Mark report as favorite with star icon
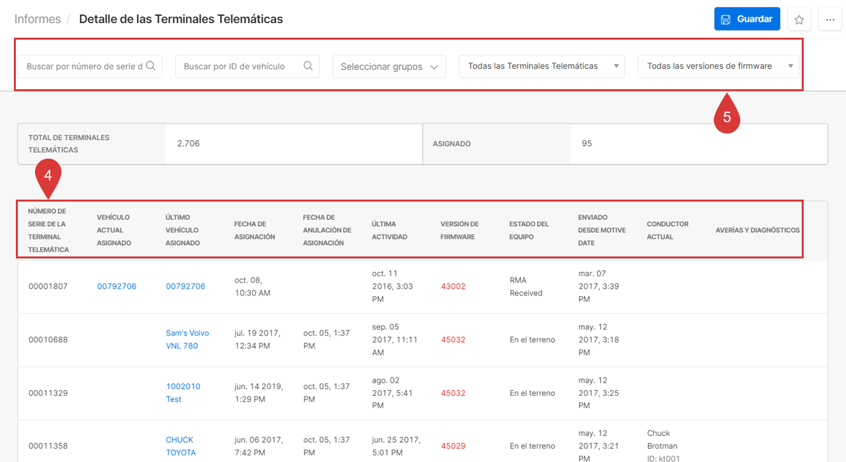Viewport: 846px width, 462px height. 799,19
